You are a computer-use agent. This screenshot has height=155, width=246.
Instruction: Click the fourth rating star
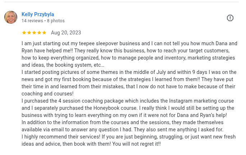pos(39,33)
